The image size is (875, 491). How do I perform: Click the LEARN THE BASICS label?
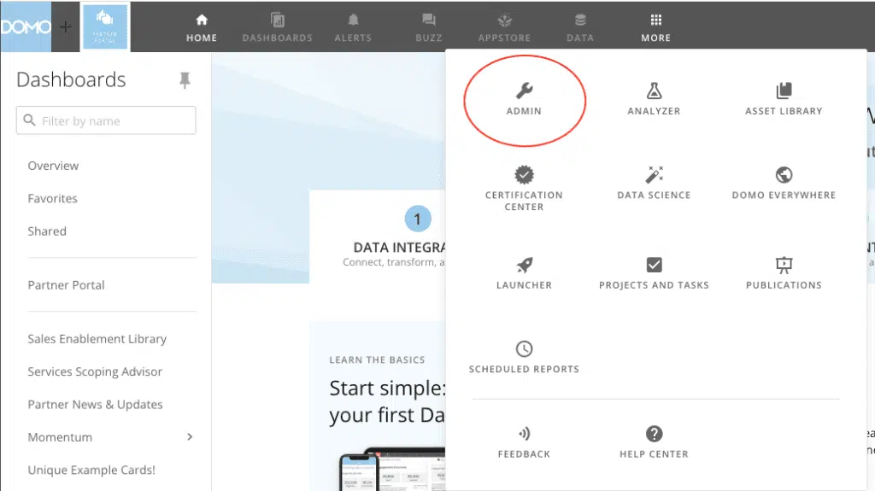[377, 359]
